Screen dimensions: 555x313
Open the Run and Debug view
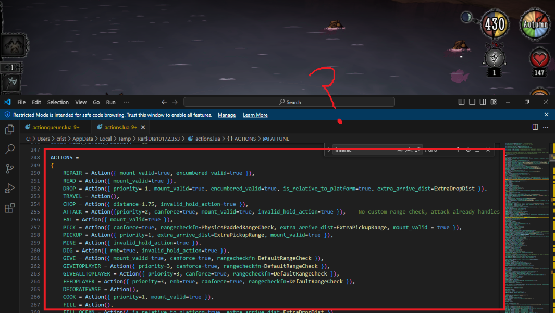tap(9, 189)
